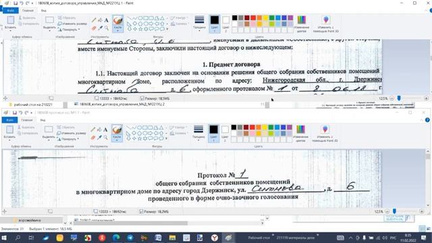The height and width of the screenshot is (243, 432).
Task: Click Обрезать in договора Paint window
Action: tap(67, 18)
